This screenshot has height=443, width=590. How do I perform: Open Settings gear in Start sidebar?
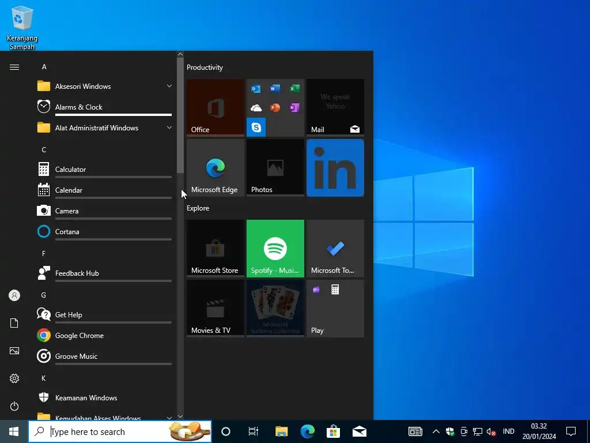point(14,378)
